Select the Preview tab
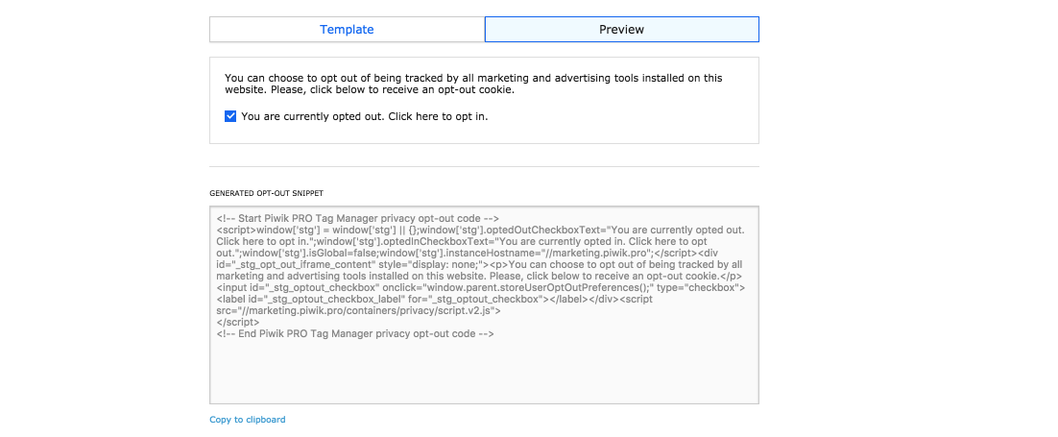Image resolution: width=1058 pixels, height=437 pixels. point(621,30)
